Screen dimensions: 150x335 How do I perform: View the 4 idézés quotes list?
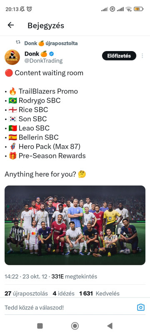click(x=63, y=294)
